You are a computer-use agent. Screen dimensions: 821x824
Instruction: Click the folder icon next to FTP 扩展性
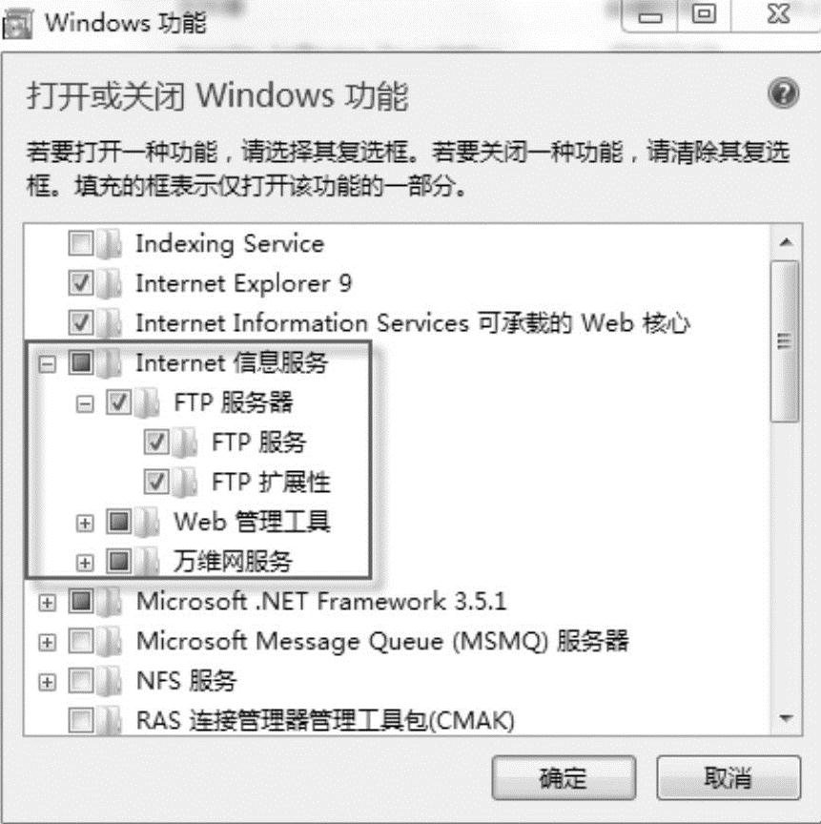pyautogui.click(x=185, y=483)
